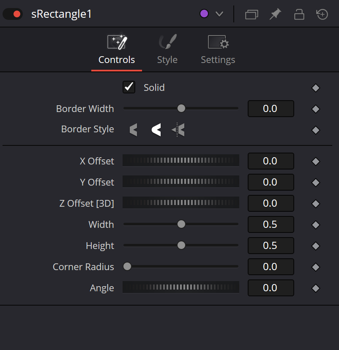Screen dimensions: 339x350
Task: Add keyframe for X Offset
Action: coord(316,161)
